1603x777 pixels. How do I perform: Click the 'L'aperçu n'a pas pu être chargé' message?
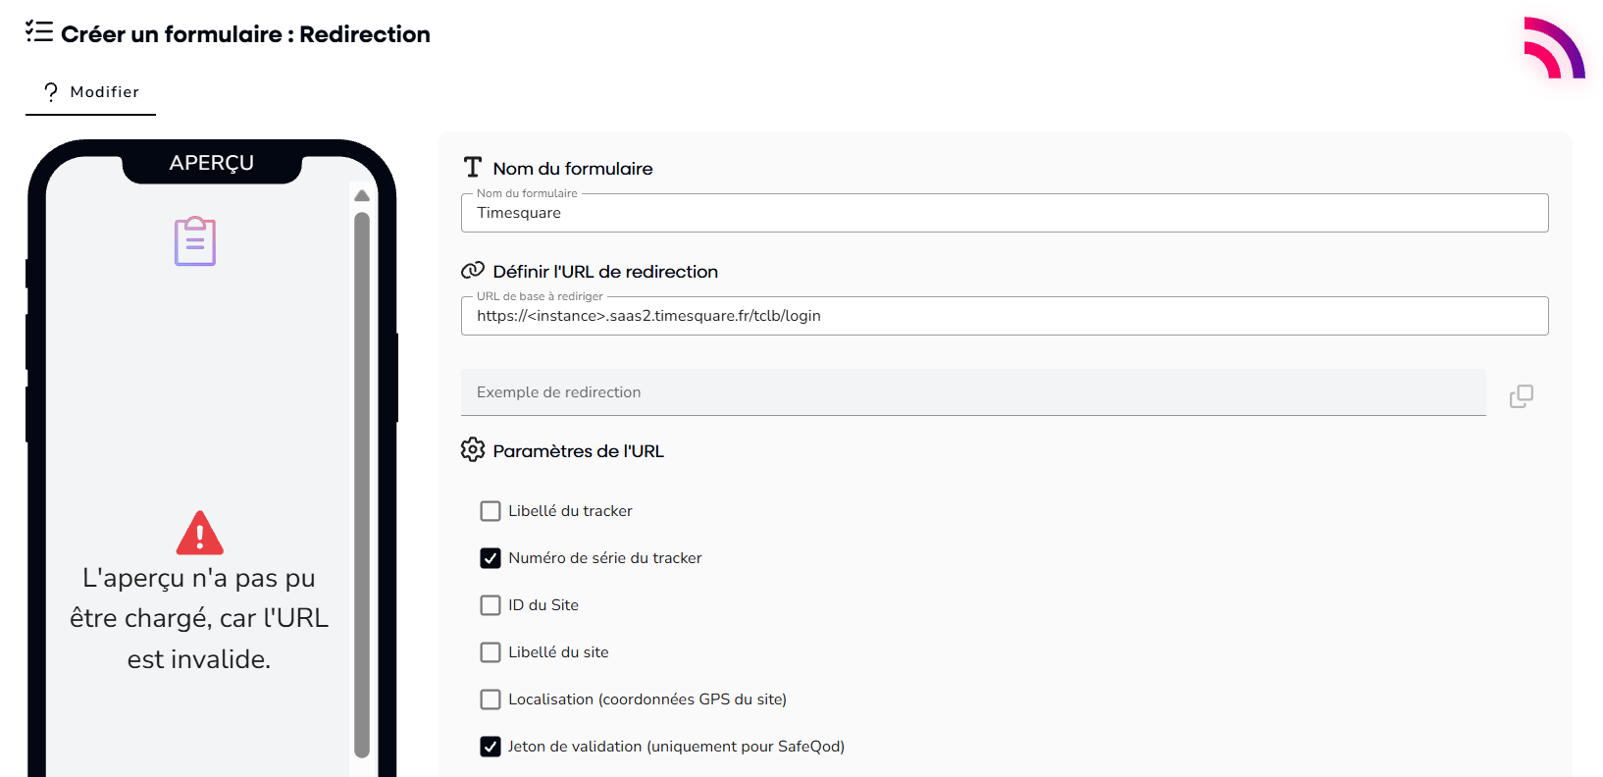[199, 619]
